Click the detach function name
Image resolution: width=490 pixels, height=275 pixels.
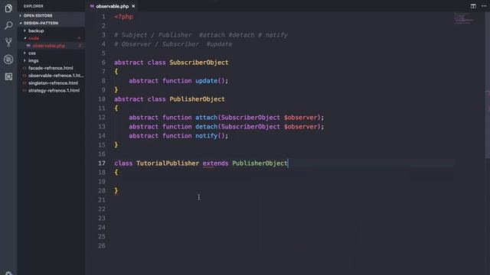[x=206, y=127]
